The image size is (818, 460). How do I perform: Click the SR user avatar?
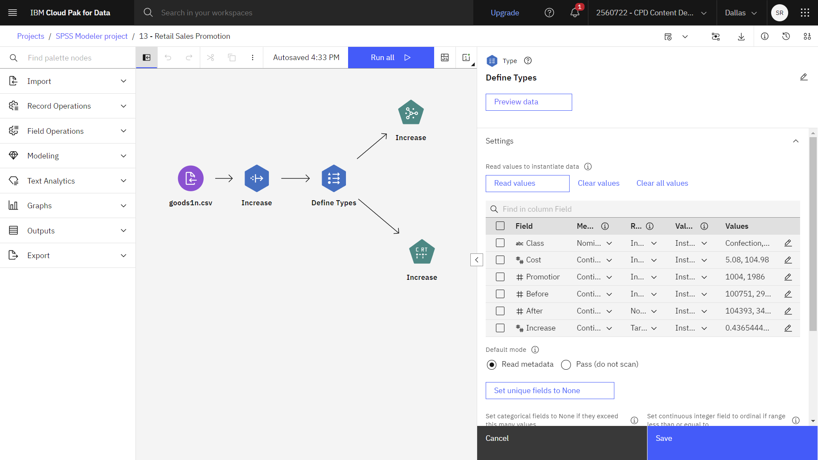[x=779, y=13]
